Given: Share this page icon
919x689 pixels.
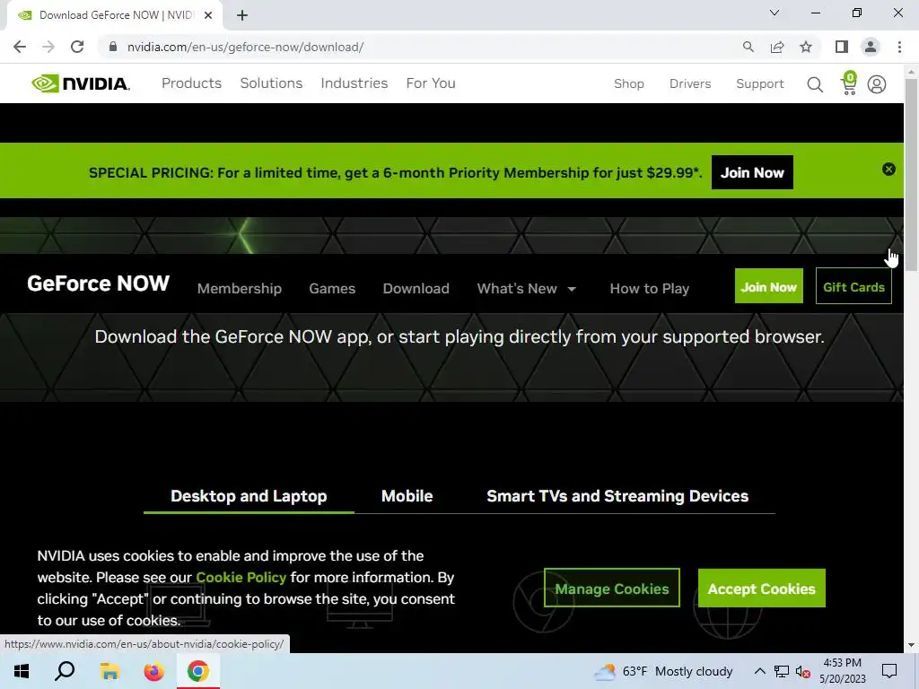Looking at the screenshot, I should click(x=777, y=47).
